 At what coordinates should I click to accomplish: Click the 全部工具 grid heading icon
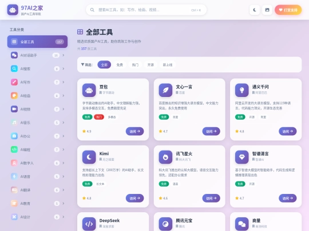[x=80, y=32]
